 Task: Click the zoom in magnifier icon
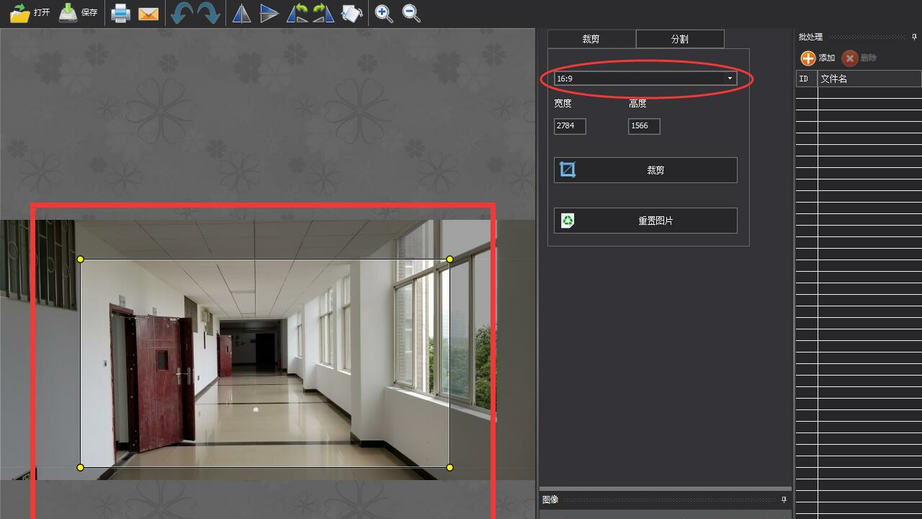384,14
